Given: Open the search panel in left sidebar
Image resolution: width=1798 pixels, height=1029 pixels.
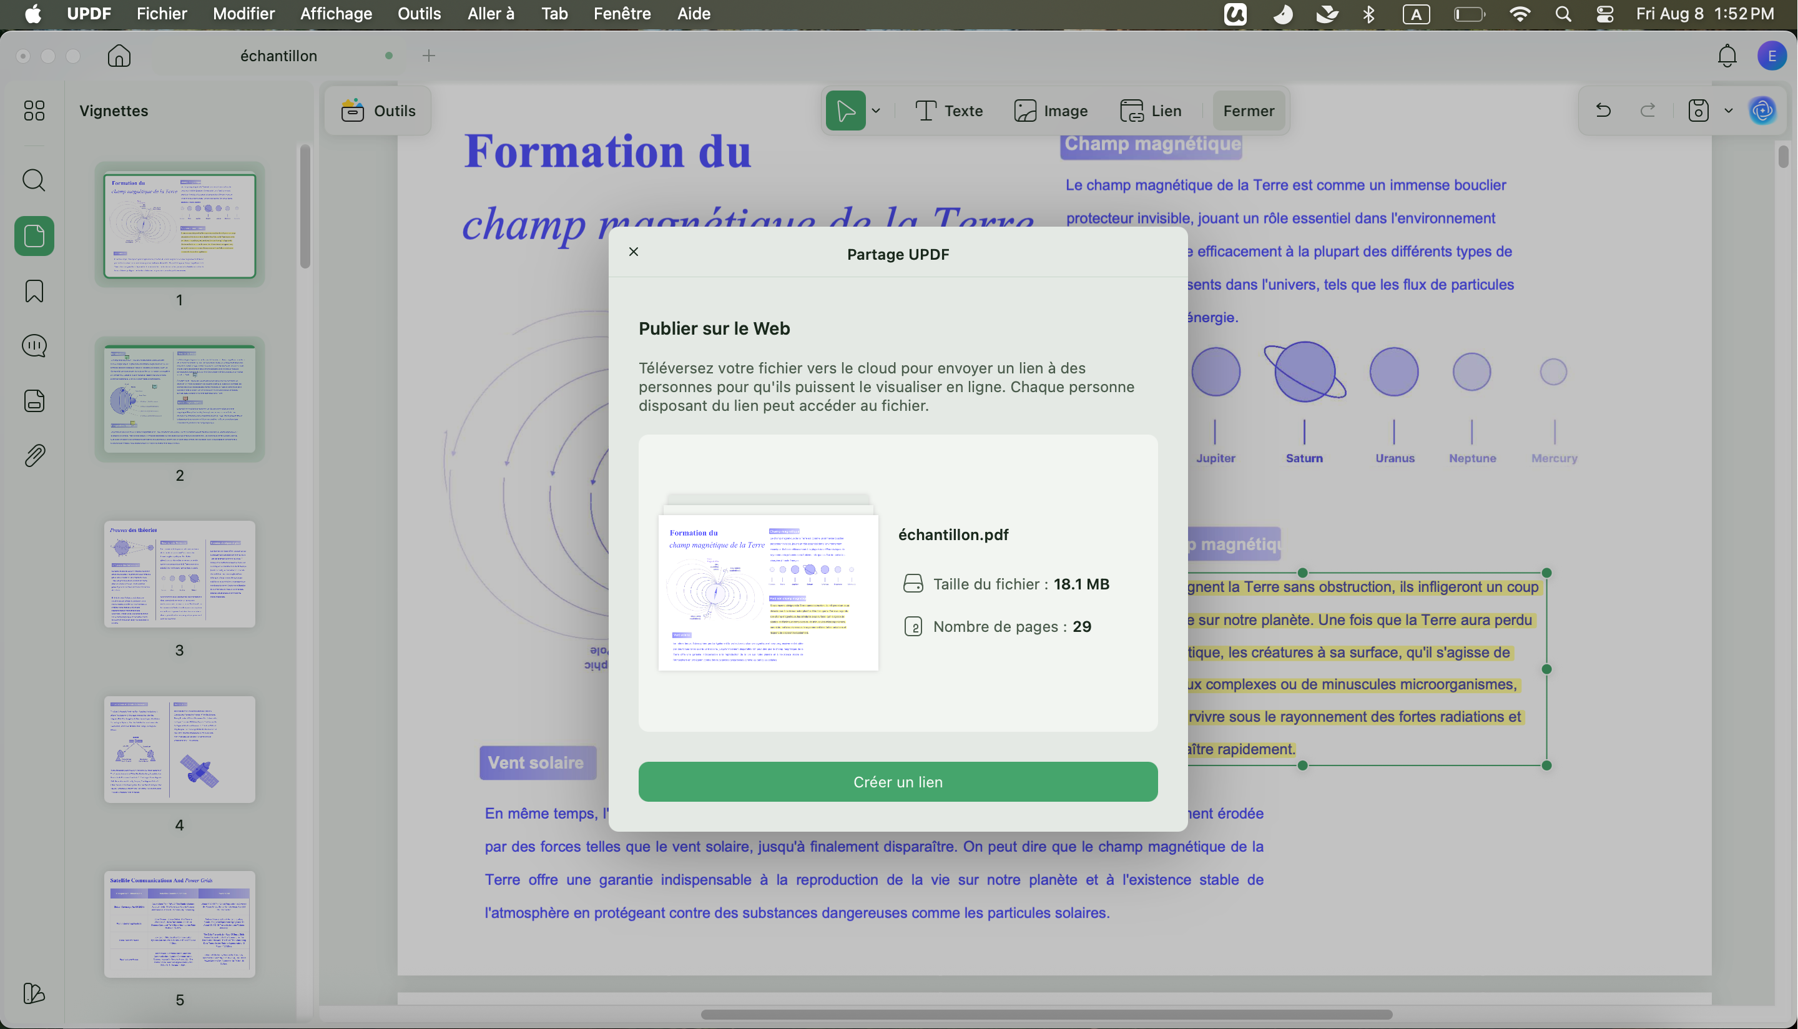Looking at the screenshot, I should click(34, 180).
